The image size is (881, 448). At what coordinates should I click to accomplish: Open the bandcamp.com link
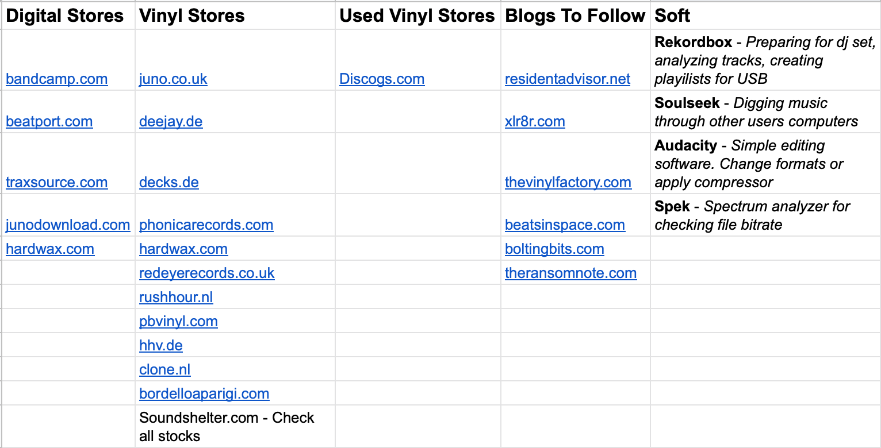[x=56, y=79]
